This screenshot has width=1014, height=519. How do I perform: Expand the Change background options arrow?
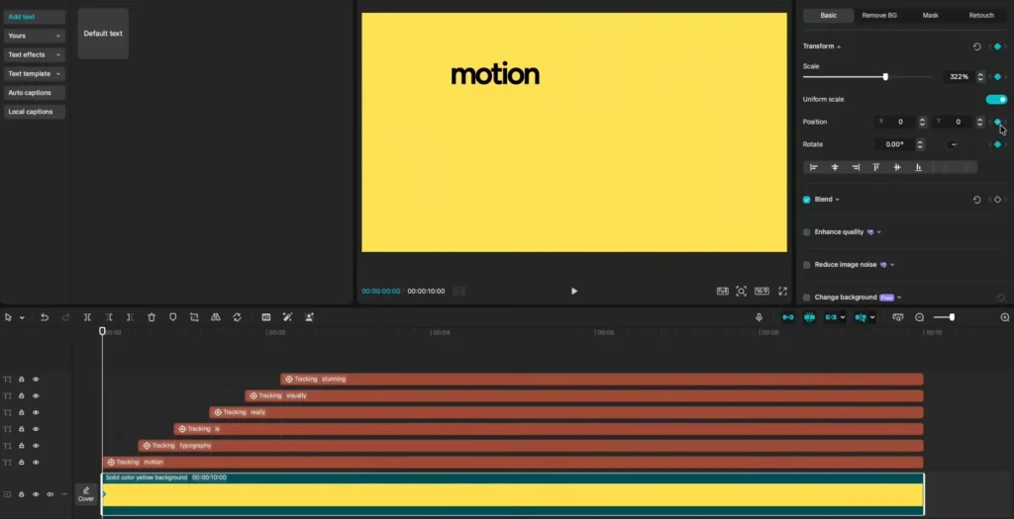(899, 298)
